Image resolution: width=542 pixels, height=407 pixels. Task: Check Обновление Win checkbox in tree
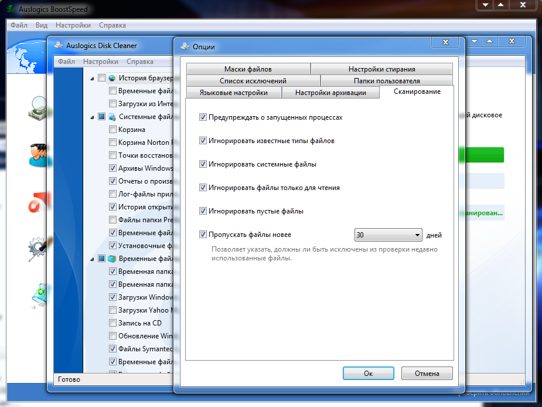click(x=113, y=335)
